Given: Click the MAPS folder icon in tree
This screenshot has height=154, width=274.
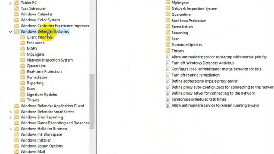Looking at the screenshot, I should coord(22,48).
